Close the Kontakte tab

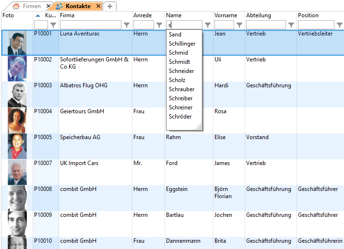tap(98, 6)
